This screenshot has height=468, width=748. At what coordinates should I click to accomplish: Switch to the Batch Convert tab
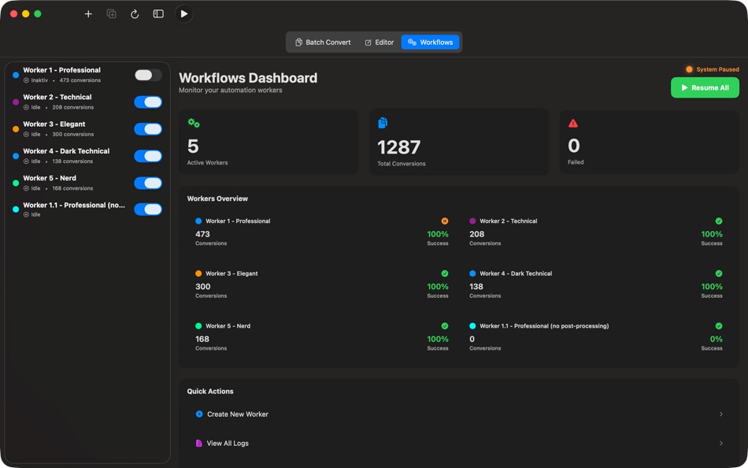[323, 42]
